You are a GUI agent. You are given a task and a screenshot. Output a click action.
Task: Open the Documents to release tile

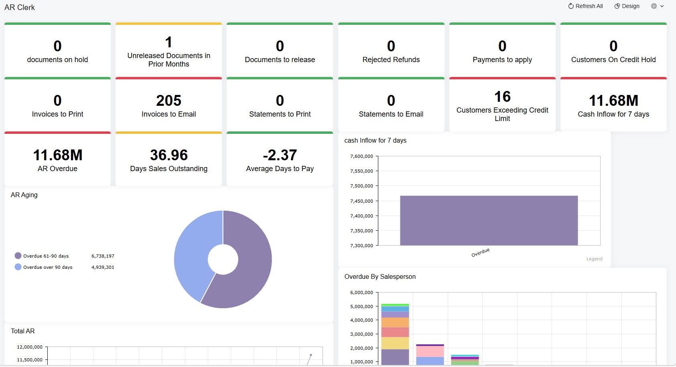coord(280,50)
